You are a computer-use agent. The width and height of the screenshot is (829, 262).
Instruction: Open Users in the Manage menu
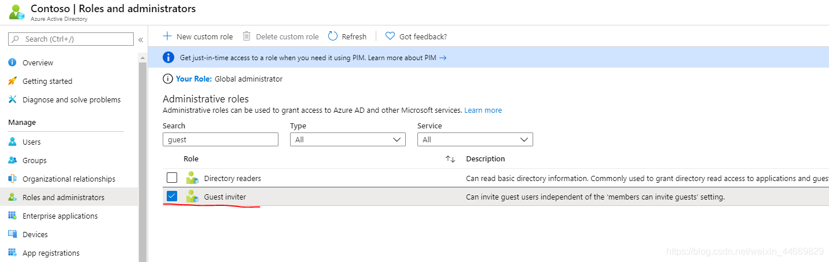click(31, 142)
